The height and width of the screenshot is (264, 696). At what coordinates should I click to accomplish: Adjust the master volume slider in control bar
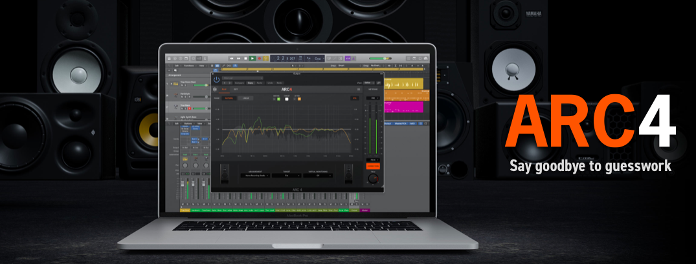381,58
